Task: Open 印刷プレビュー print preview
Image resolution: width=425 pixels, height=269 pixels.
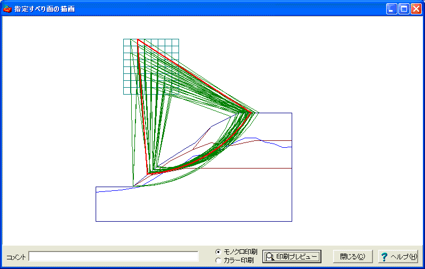Action: [x=292, y=257]
